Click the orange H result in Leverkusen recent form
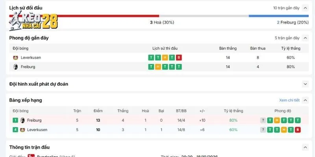The height and width of the screenshot is (157, 315). click(x=165, y=58)
